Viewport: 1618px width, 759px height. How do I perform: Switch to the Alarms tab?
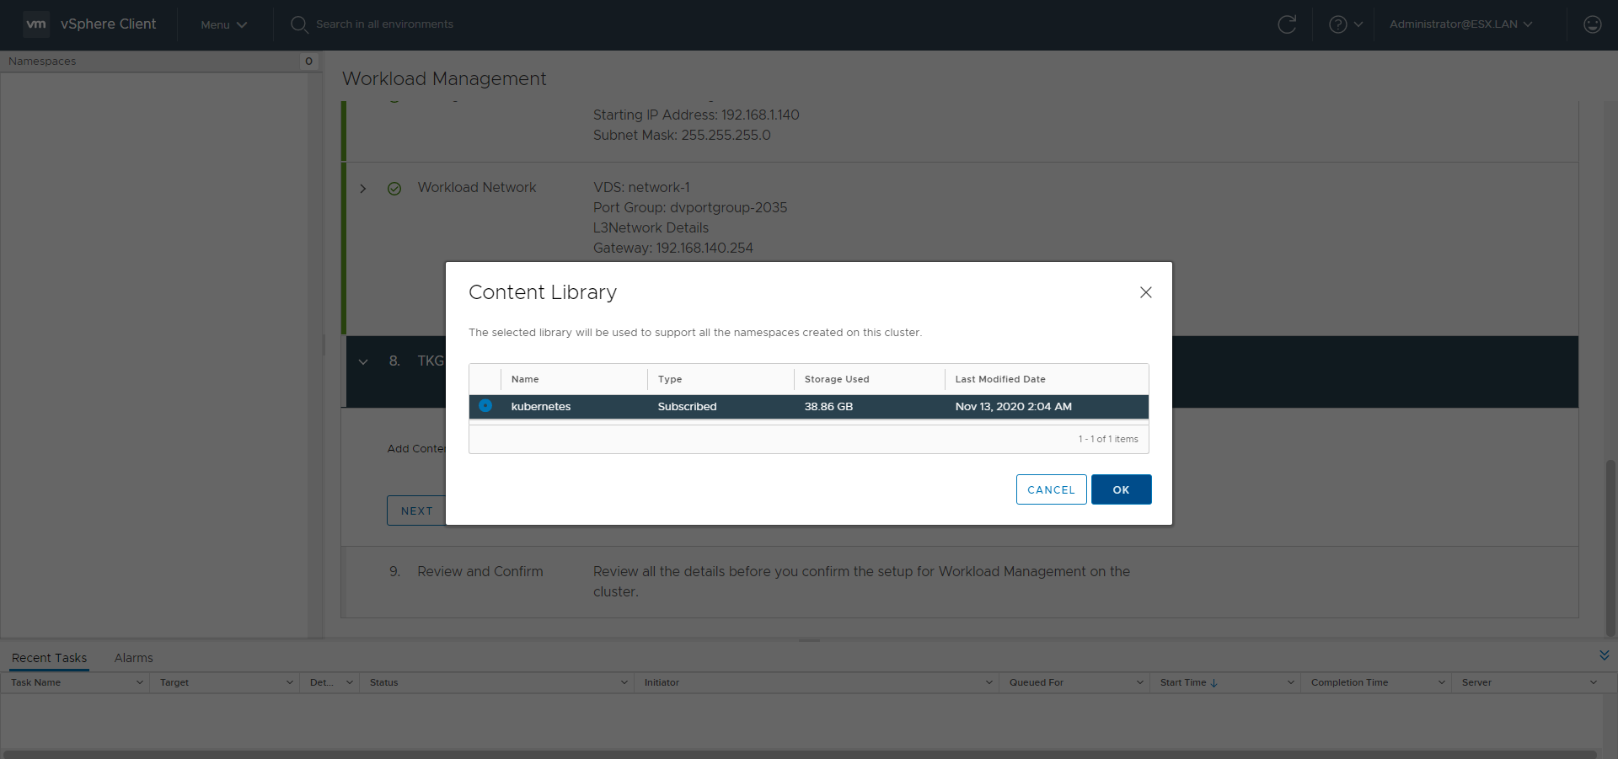click(133, 658)
